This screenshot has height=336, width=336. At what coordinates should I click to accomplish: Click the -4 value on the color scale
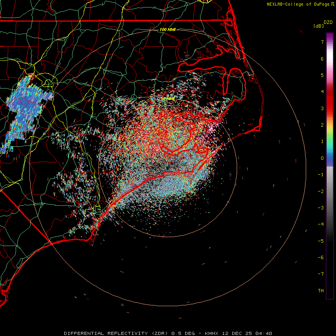pyautogui.click(x=321, y=224)
